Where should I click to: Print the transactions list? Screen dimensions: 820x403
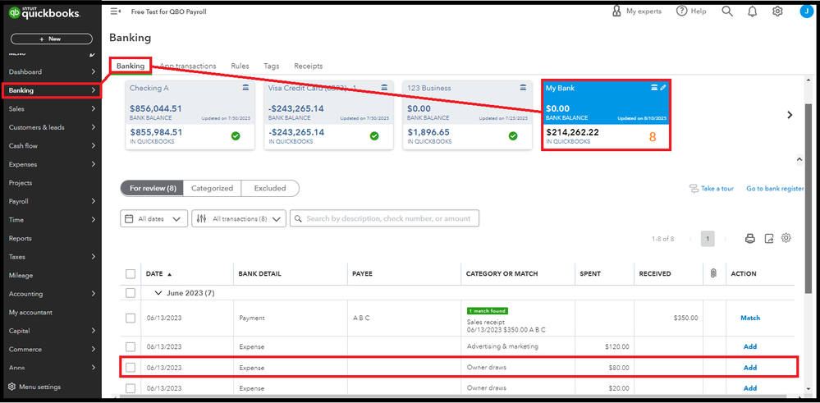750,238
